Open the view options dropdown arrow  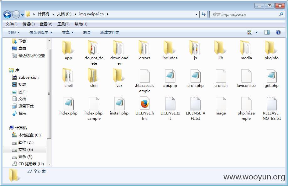[256, 32]
